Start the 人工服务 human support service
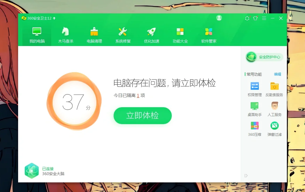This screenshot has height=192, width=305. point(274,106)
